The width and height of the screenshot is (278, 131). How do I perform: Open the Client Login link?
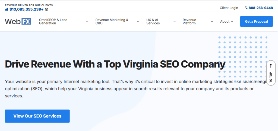click(x=229, y=8)
